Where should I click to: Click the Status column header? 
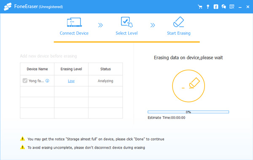(105, 69)
